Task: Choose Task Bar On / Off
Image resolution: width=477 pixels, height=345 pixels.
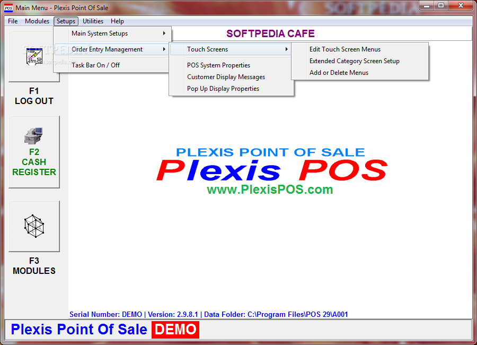Action: click(x=112, y=65)
